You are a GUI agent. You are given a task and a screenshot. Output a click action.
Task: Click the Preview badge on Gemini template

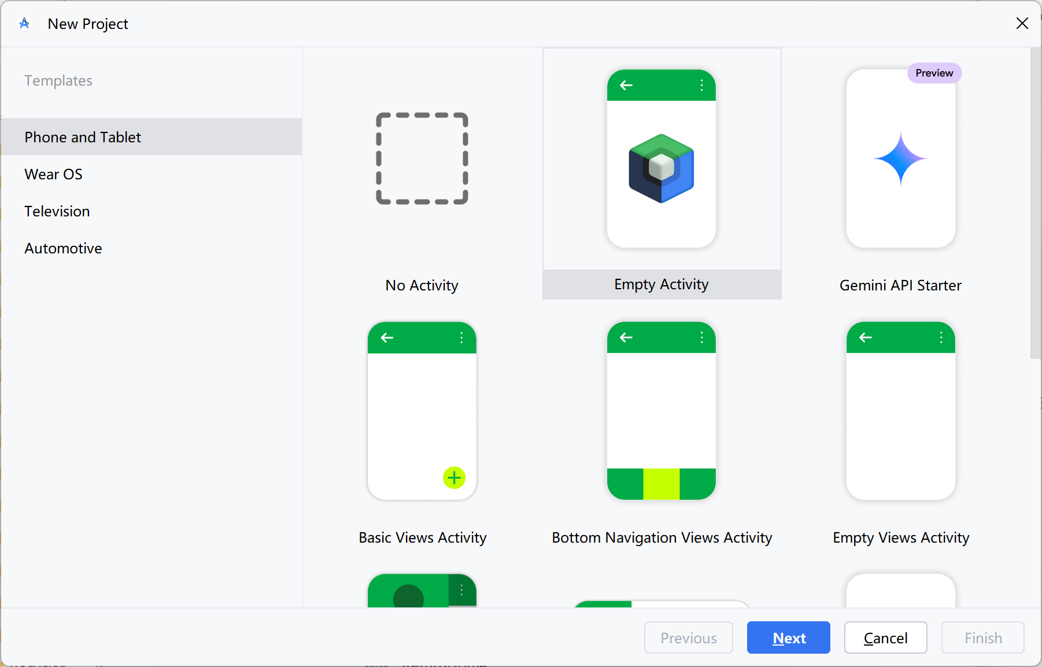coord(934,73)
